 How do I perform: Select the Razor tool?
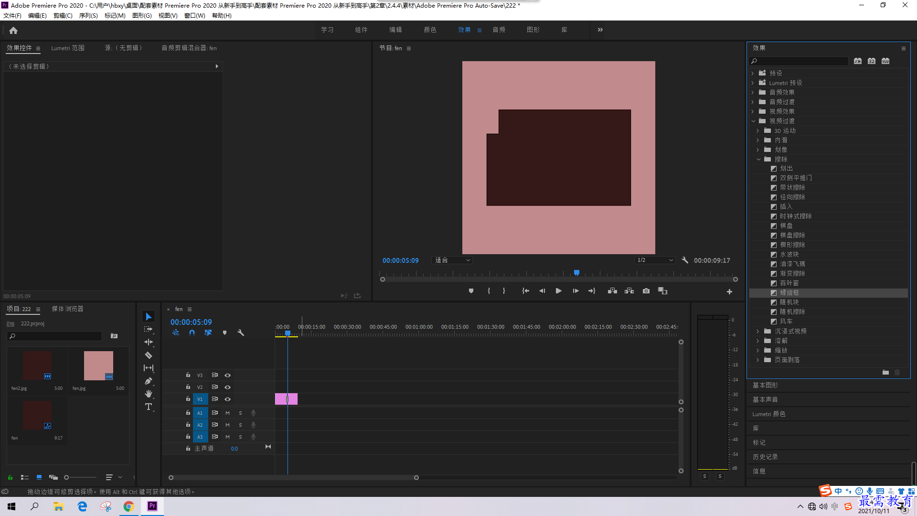149,355
